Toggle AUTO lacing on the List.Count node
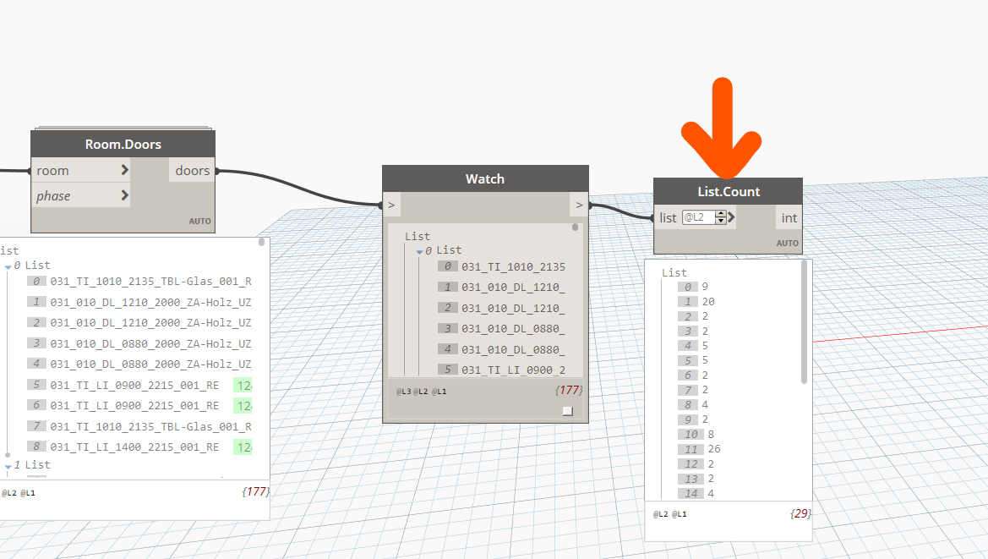This screenshot has width=988, height=559. click(x=787, y=242)
